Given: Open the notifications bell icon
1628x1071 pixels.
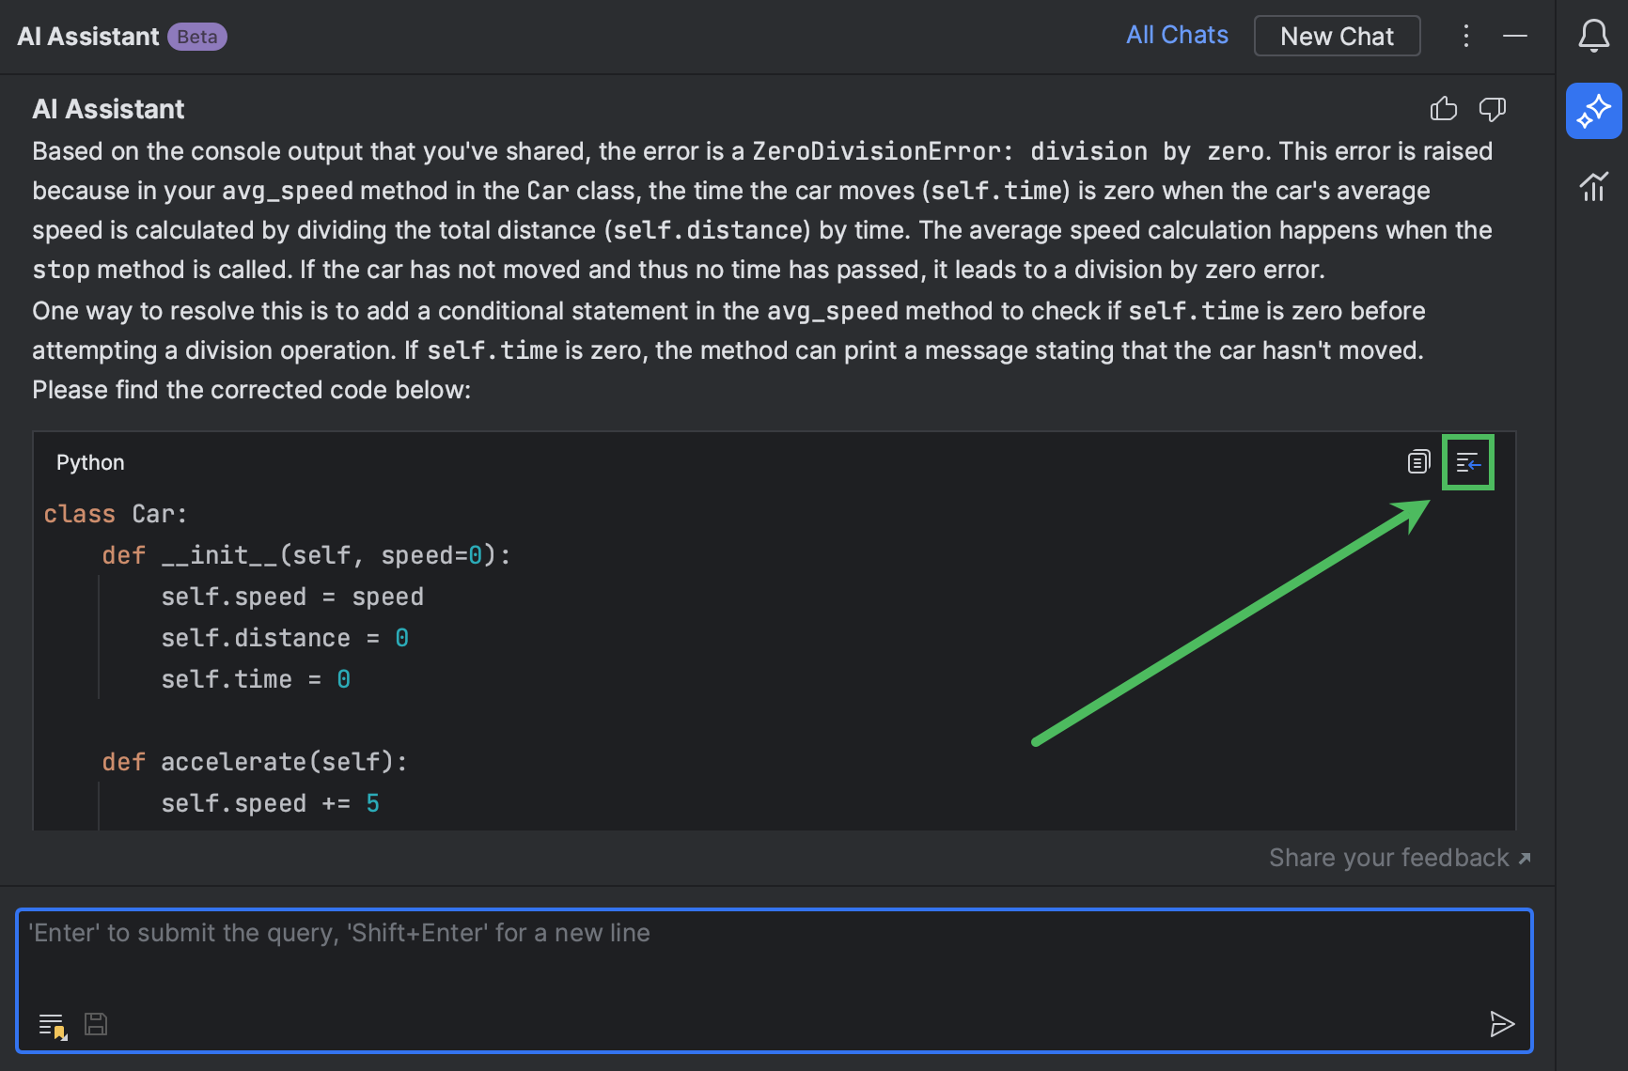Looking at the screenshot, I should click(1593, 37).
